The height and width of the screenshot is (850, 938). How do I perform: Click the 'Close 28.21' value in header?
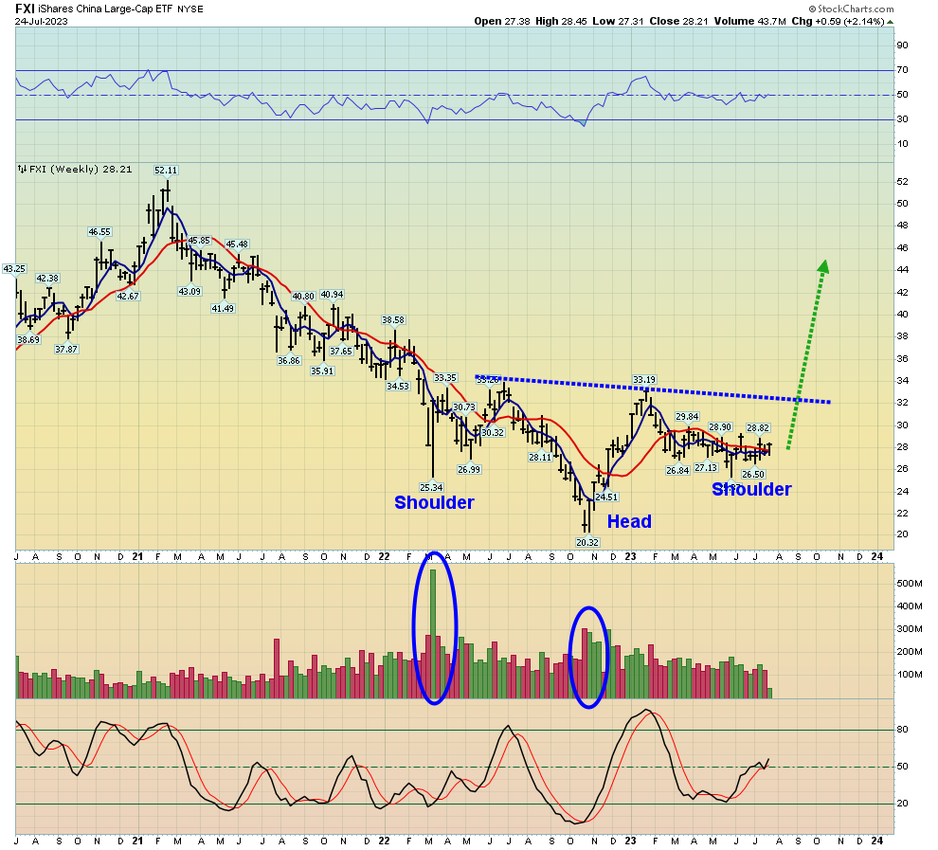pyautogui.click(x=678, y=21)
